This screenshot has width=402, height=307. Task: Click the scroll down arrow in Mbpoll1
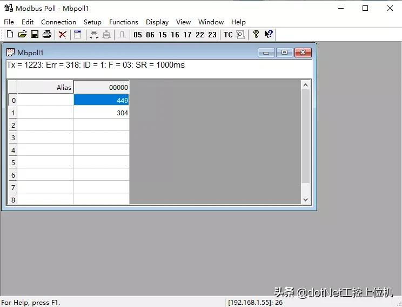306,199
